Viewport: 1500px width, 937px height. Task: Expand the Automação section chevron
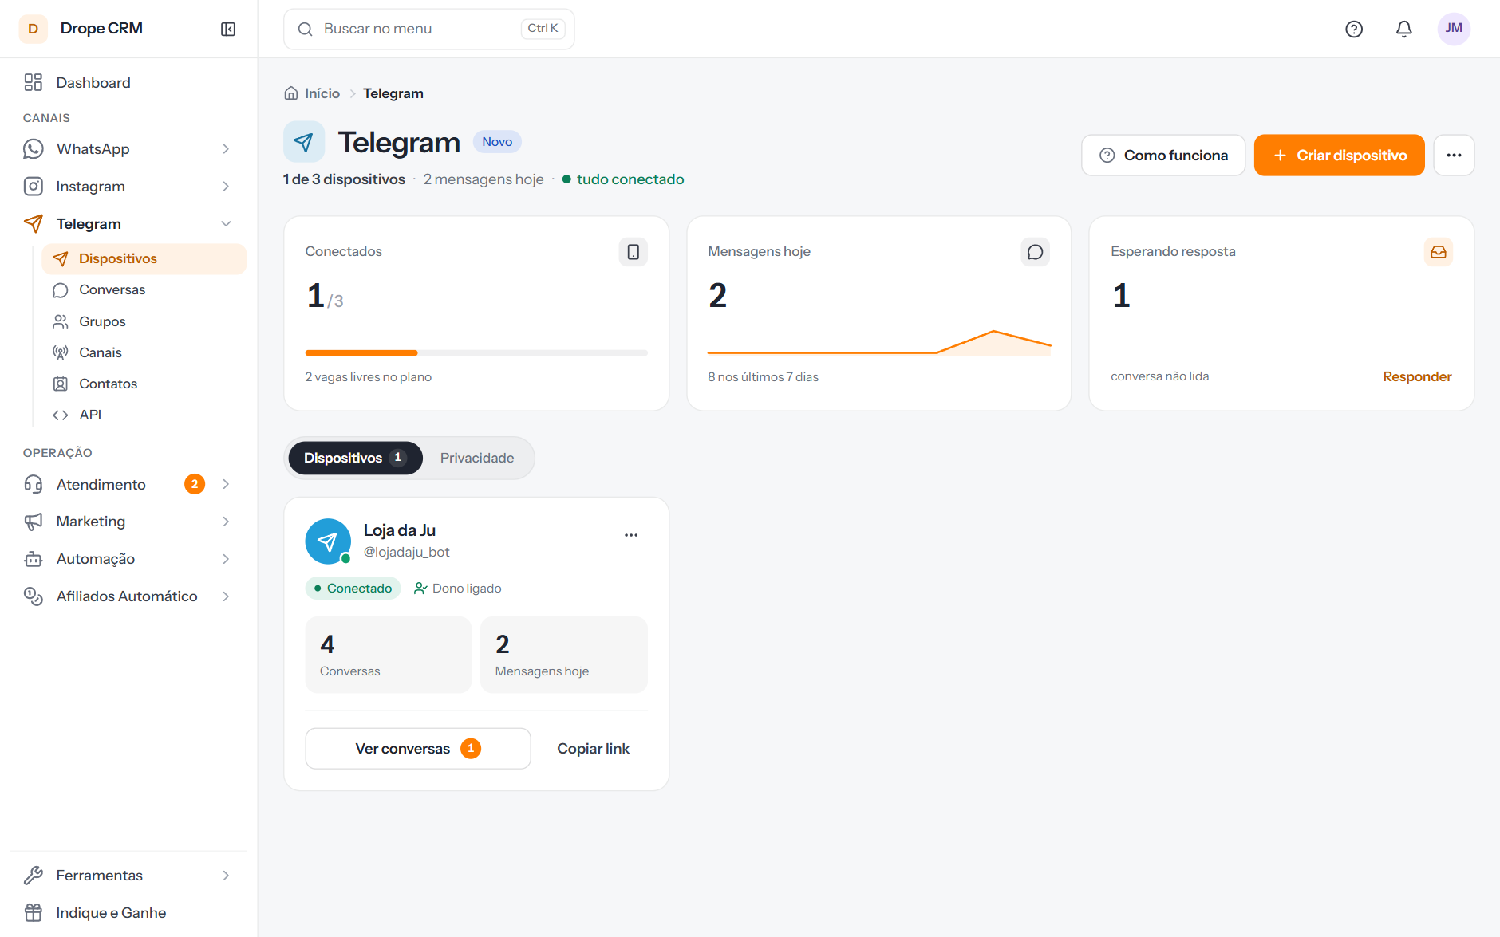[x=227, y=559]
